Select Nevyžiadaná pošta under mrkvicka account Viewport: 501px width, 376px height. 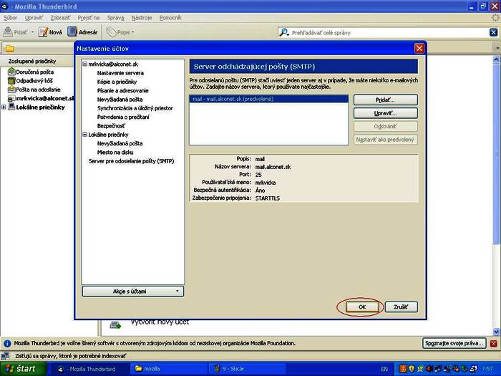120,100
